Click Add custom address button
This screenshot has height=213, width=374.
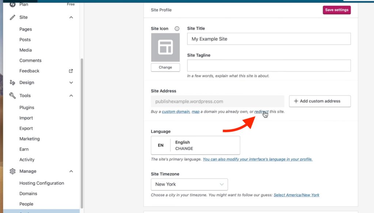pyautogui.click(x=320, y=101)
